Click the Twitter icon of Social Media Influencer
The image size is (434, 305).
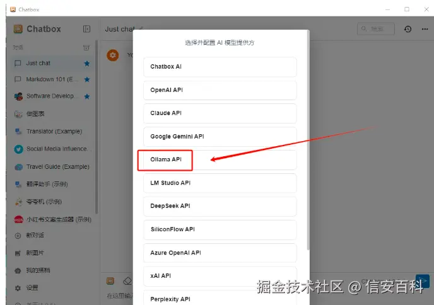[x=18, y=149]
